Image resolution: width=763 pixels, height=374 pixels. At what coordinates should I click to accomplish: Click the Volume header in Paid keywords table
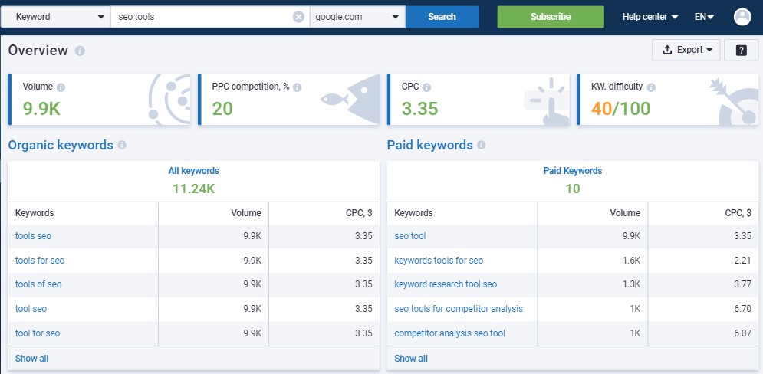[625, 213]
